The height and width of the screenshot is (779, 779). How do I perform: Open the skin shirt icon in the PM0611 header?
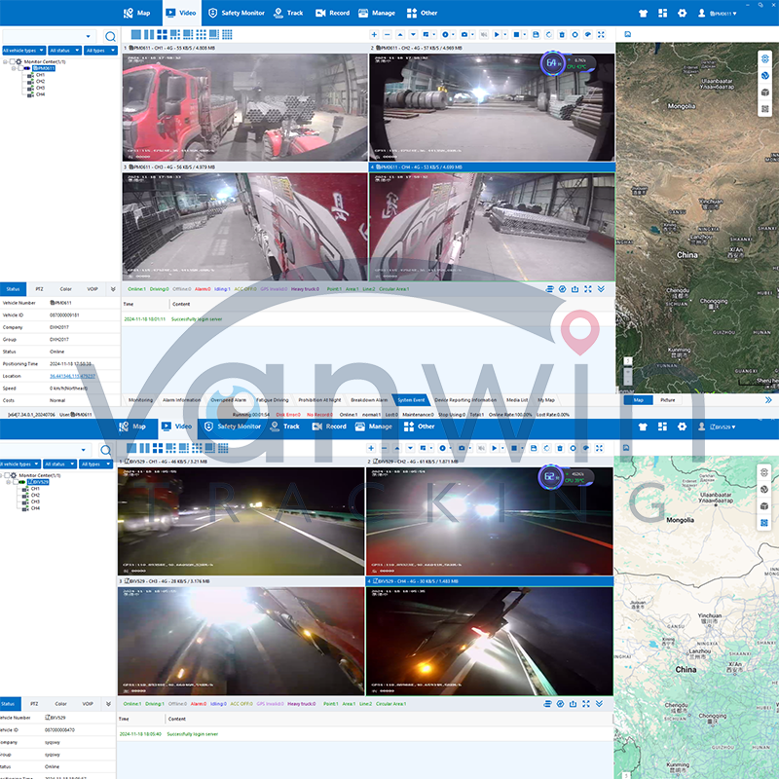tap(644, 14)
